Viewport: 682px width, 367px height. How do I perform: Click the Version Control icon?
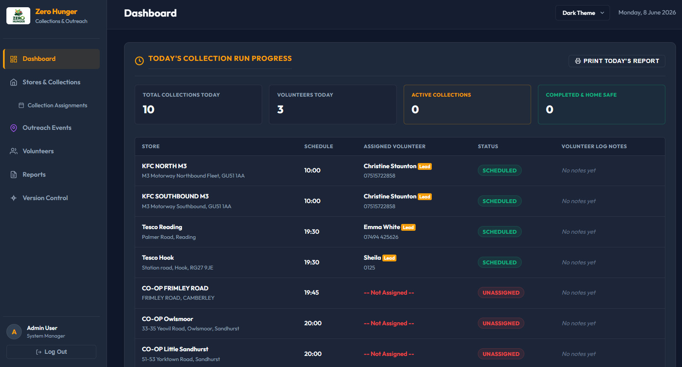tap(14, 198)
